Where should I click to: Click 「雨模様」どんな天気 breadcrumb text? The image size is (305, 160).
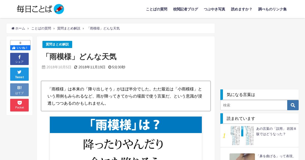pyautogui.click(x=103, y=28)
